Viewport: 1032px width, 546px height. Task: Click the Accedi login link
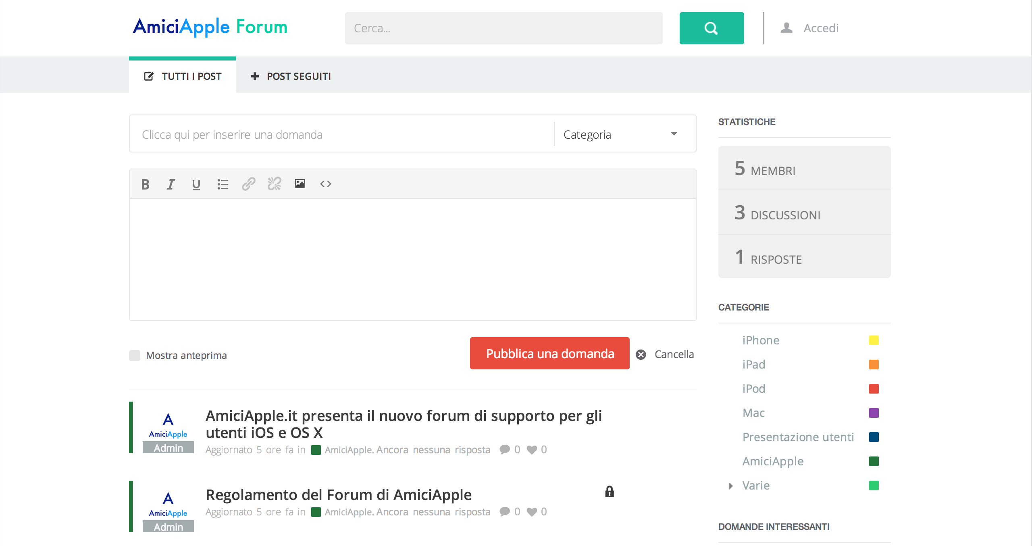pos(821,28)
